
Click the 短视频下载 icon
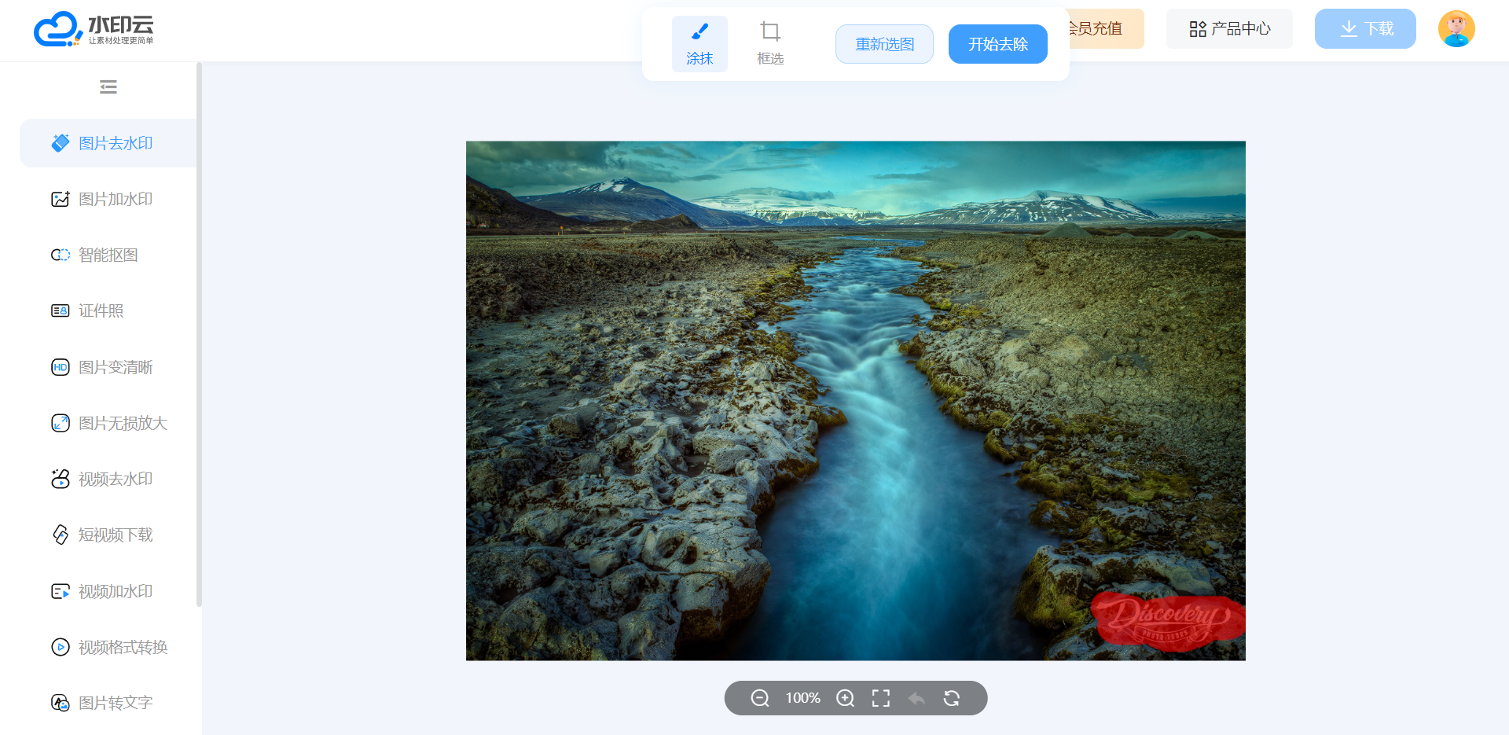click(x=61, y=535)
